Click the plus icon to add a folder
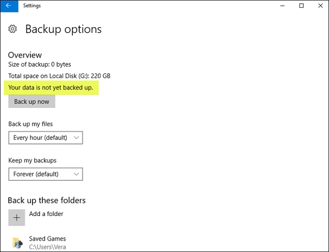 [x=16, y=218]
